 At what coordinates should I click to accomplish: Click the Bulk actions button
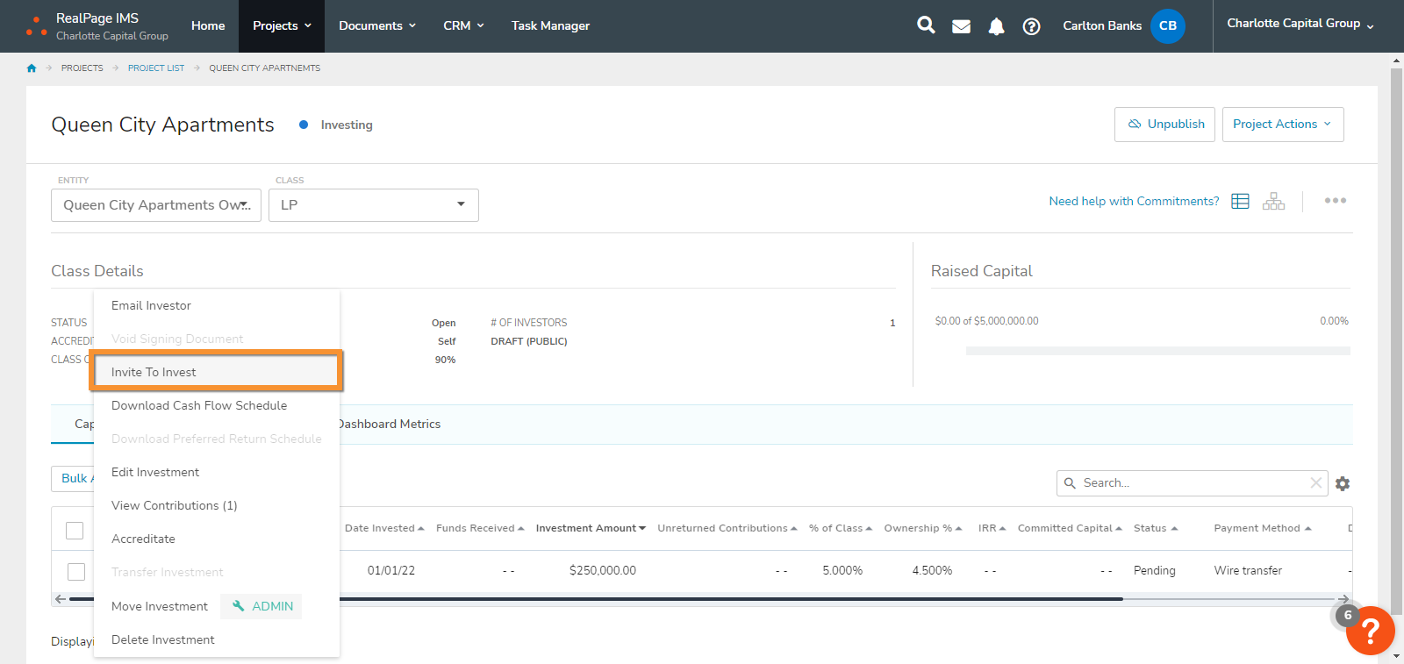(x=73, y=478)
